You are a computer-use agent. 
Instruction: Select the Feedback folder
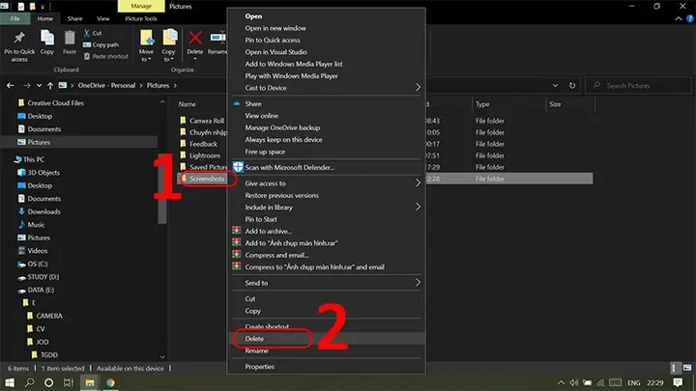pos(203,144)
